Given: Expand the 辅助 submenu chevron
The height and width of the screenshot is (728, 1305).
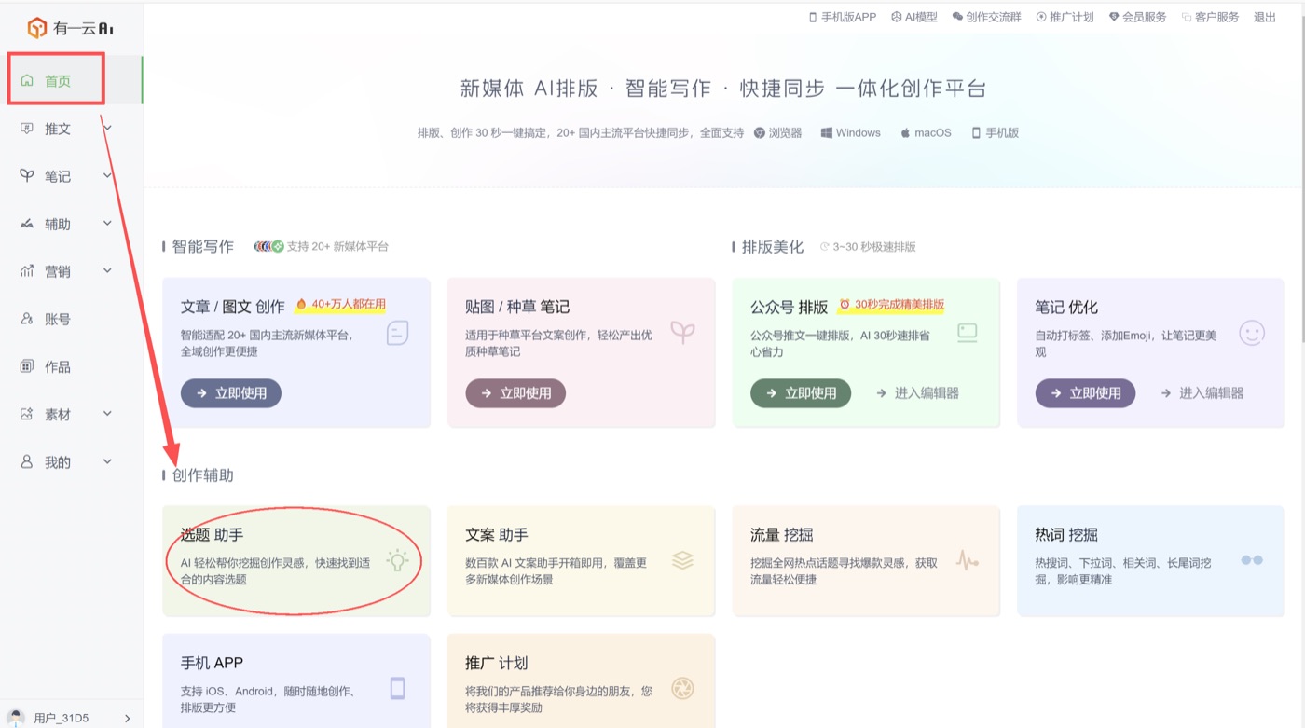Looking at the screenshot, I should click(107, 224).
